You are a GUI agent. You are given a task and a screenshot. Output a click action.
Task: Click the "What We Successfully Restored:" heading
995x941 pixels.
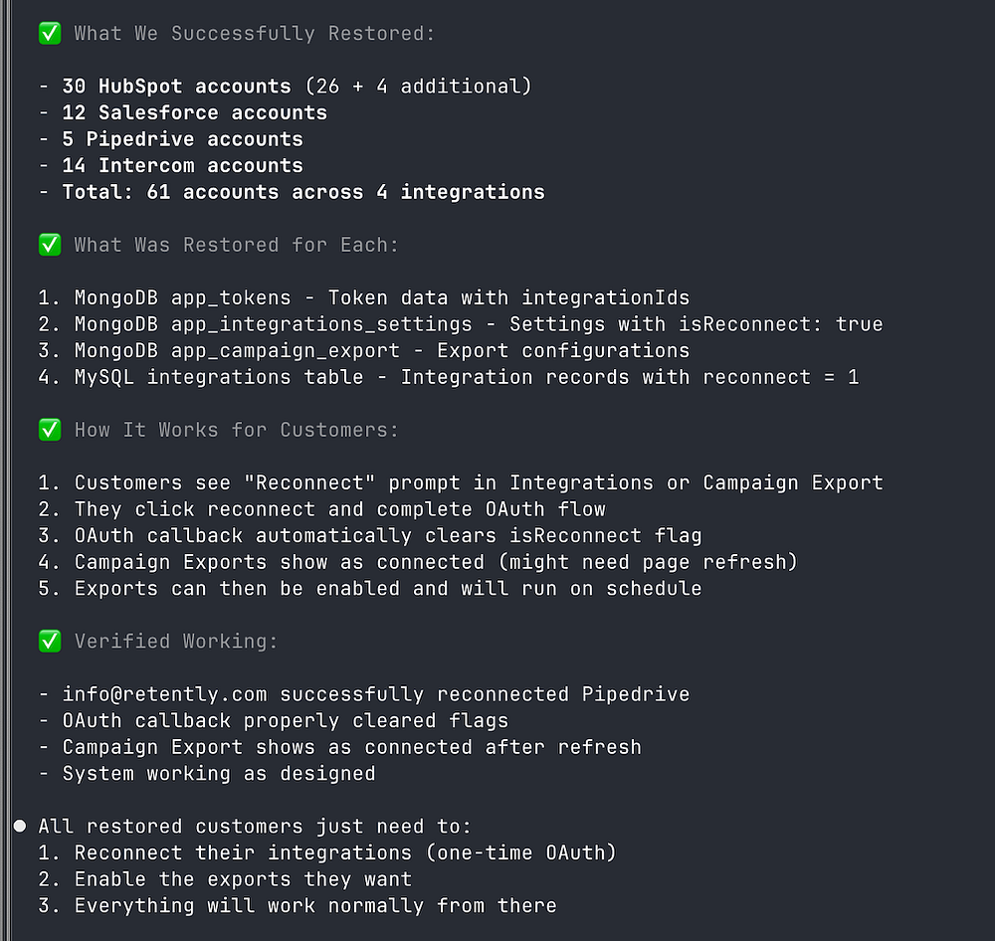(254, 34)
